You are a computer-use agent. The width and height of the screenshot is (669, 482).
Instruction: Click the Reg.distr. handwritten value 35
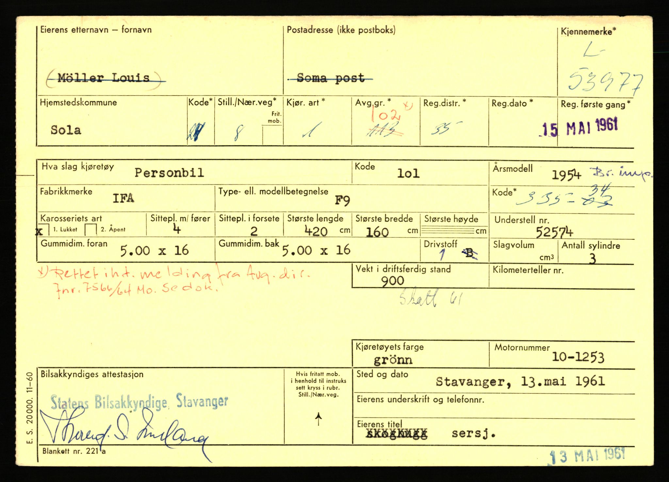446,129
